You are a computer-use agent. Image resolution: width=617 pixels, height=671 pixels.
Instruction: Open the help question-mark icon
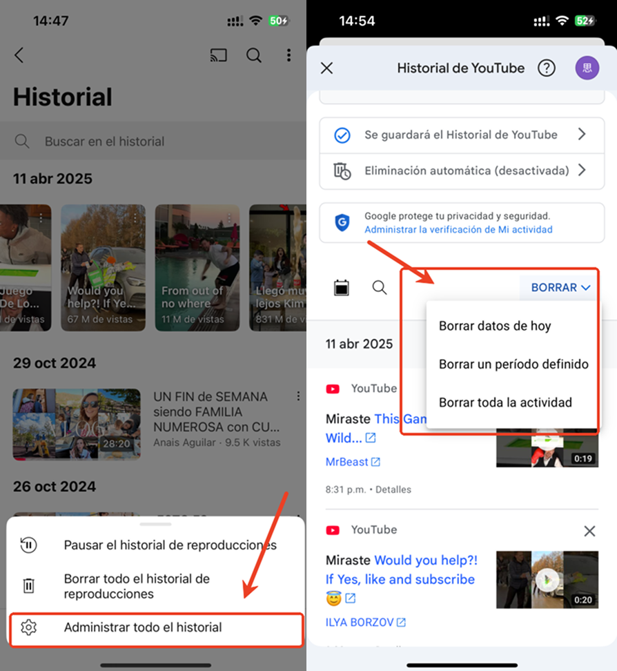pos(546,68)
